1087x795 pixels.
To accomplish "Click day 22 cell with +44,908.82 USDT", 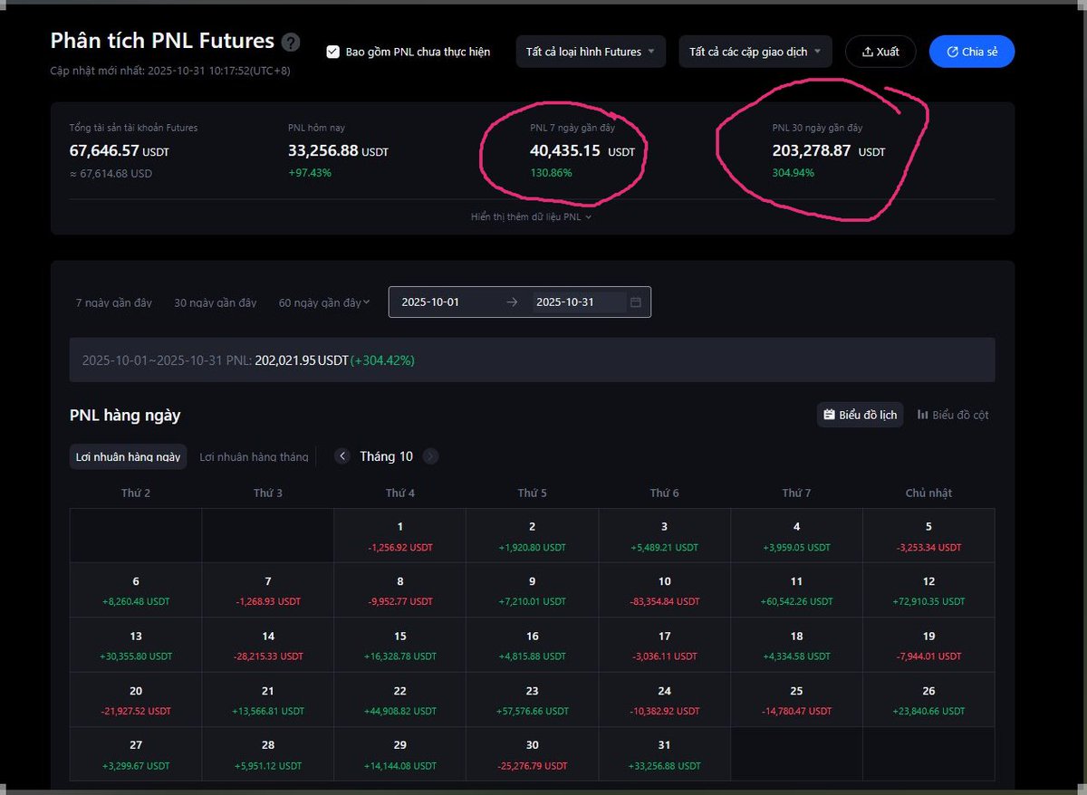I will click(x=400, y=700).
